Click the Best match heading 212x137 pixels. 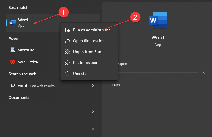point(18,7)
